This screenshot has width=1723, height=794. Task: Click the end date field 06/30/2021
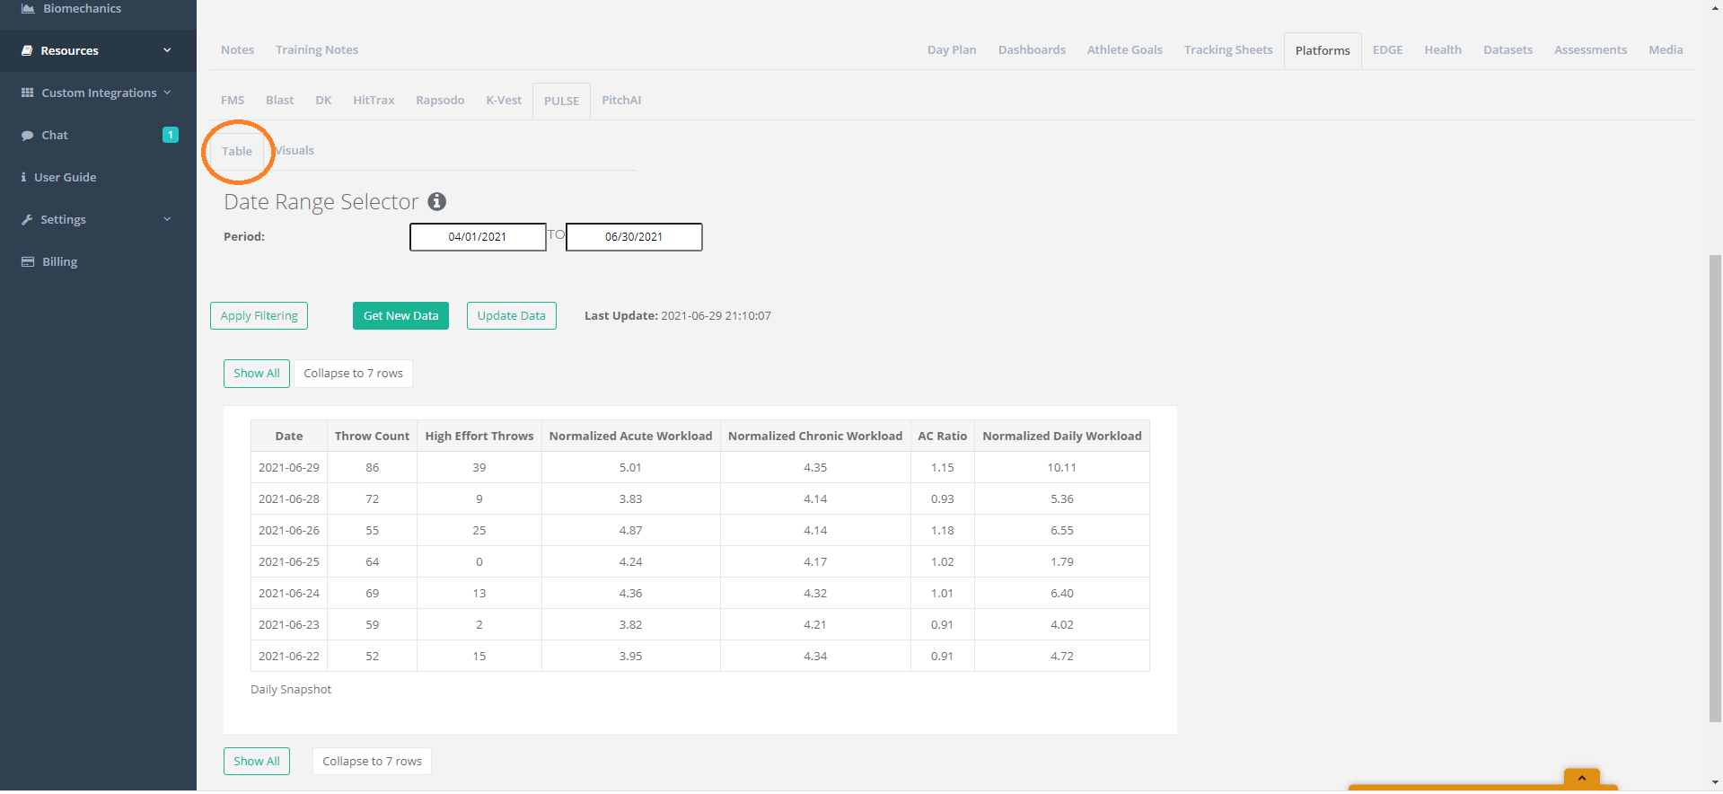click(634, 237)
